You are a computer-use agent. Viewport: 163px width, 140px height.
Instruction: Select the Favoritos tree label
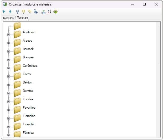(x=29, y=108)
